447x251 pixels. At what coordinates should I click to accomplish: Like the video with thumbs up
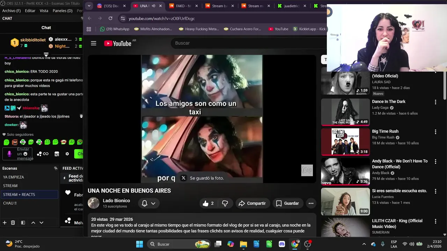[209, 203]
